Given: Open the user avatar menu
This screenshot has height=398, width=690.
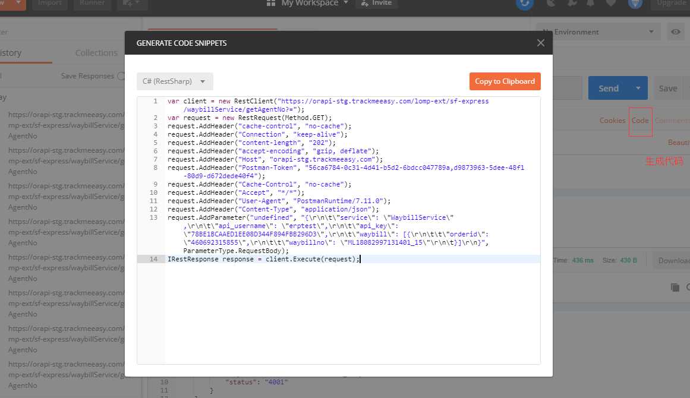Looking at the screenshot, I should coord(635,3).
